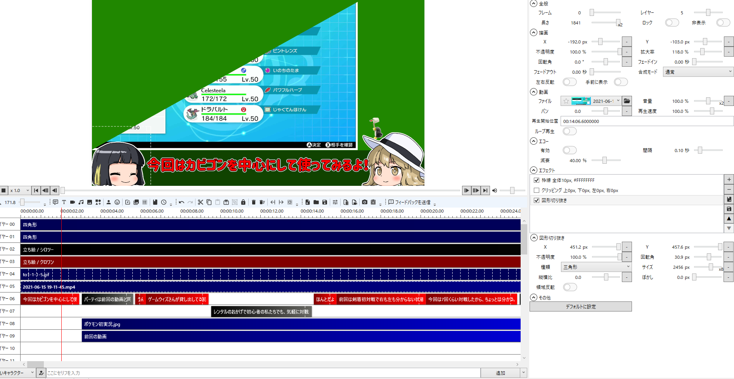The image size is (734, 379).
Task: Enable the ループ再生 (loop playback) switch
Action: click(x=570, y=131)
